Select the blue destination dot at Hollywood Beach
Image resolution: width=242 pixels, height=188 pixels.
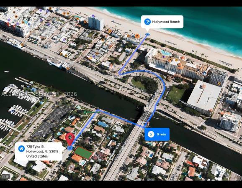pos(147,35)
